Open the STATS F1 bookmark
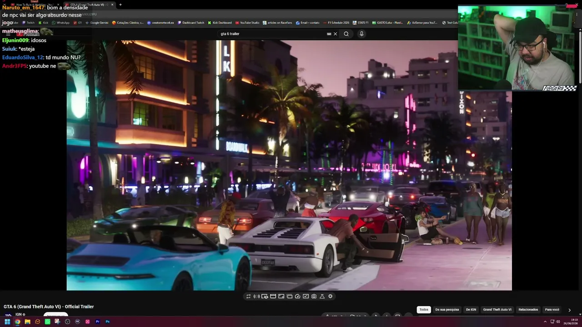This screenshot has width=582, height=327. click(361, 23)
